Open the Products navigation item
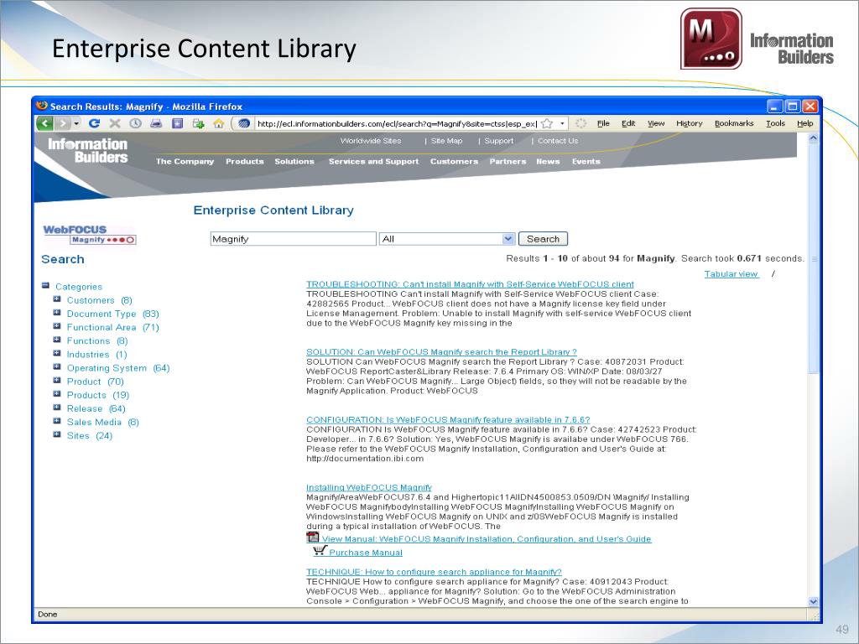 (x=244, y=162)
